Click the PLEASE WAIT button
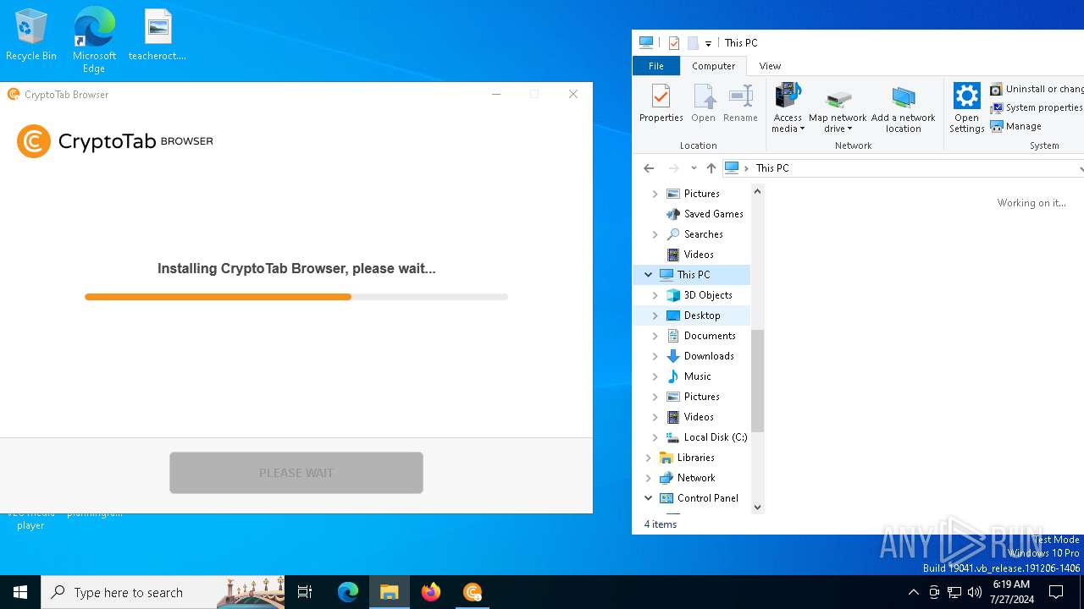The image size is (1084, 609). coord(296,473)
